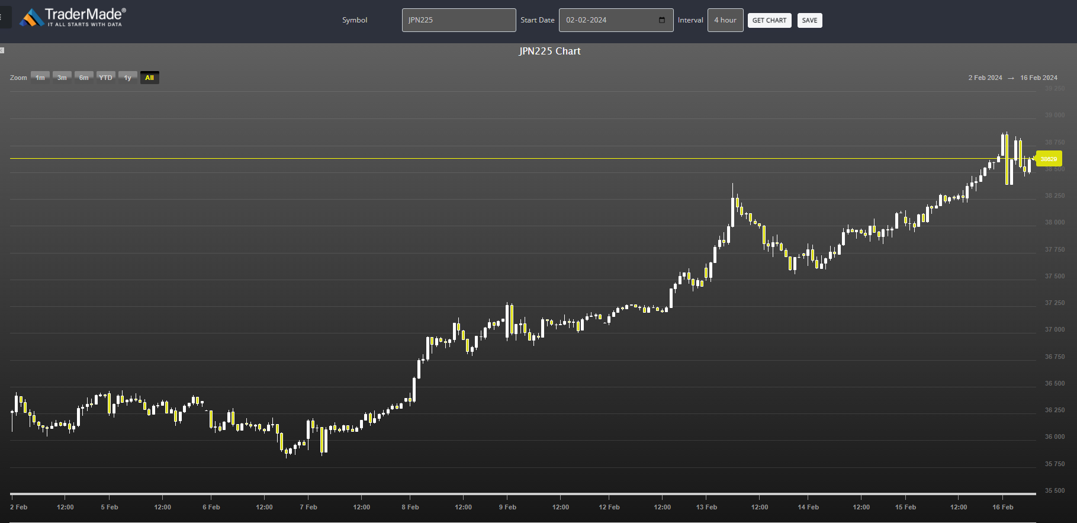Choose the All zoom range
The height and width of the screenshot is (523, 1077).
(x=149, y=78)
